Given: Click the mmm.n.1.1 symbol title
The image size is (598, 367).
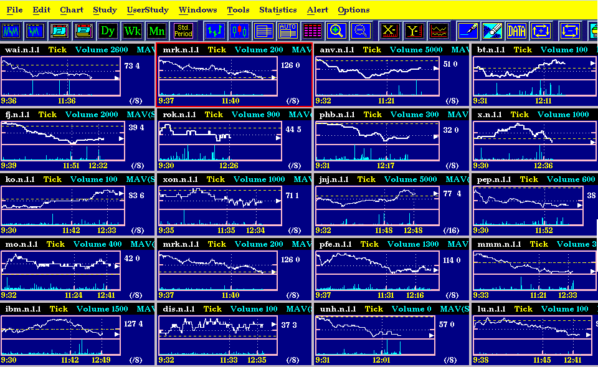Looking at the screenshot, I should pos(499,244).
